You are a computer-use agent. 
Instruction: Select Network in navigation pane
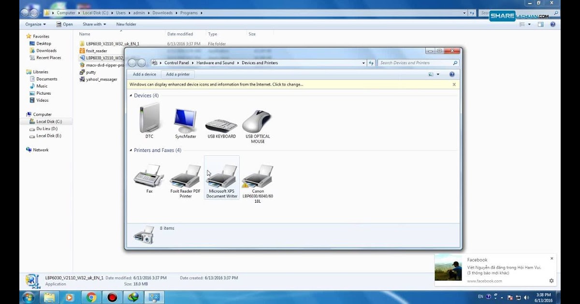point(37,150)
